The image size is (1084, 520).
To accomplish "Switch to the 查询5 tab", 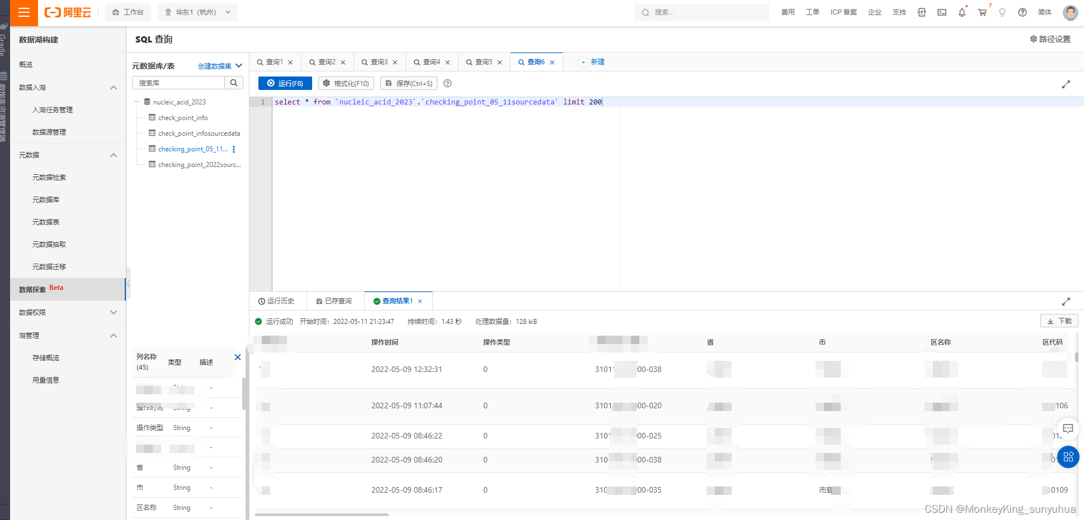I will pyautogui.click(x=484, y=62).
